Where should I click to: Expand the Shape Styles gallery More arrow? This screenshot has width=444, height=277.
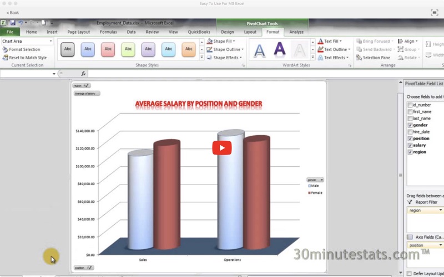202,58
